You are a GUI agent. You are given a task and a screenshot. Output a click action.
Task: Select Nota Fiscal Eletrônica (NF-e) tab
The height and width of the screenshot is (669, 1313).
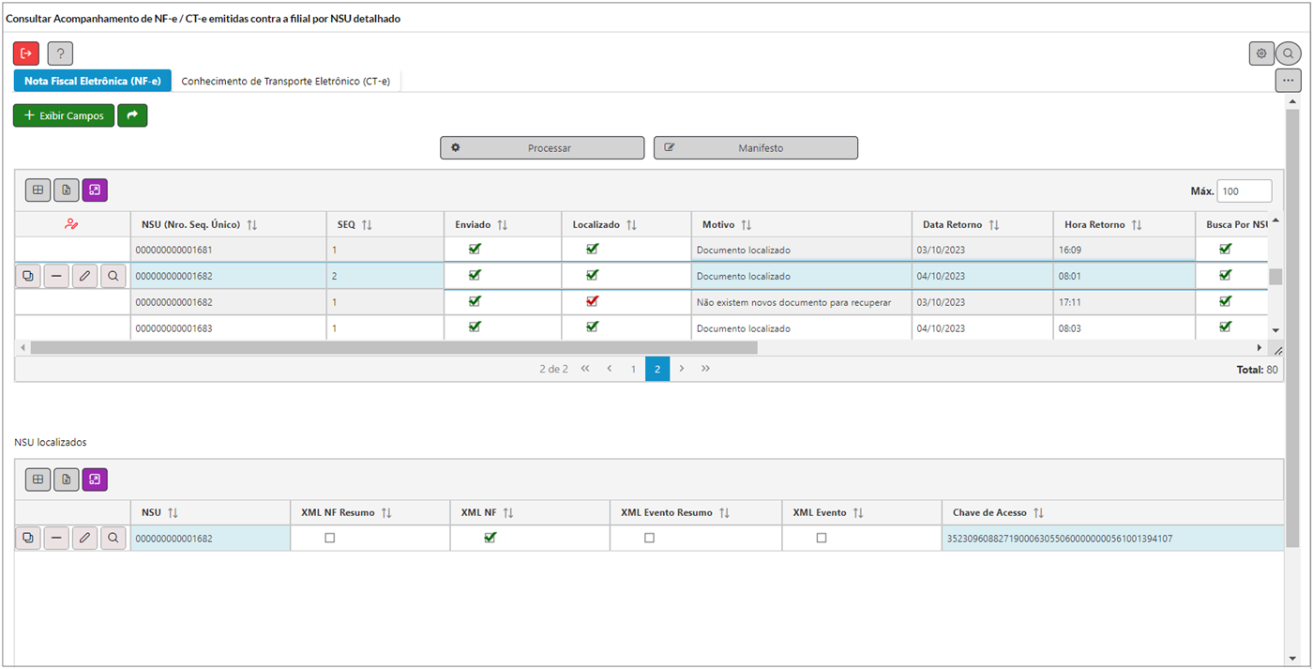(93, 81)
